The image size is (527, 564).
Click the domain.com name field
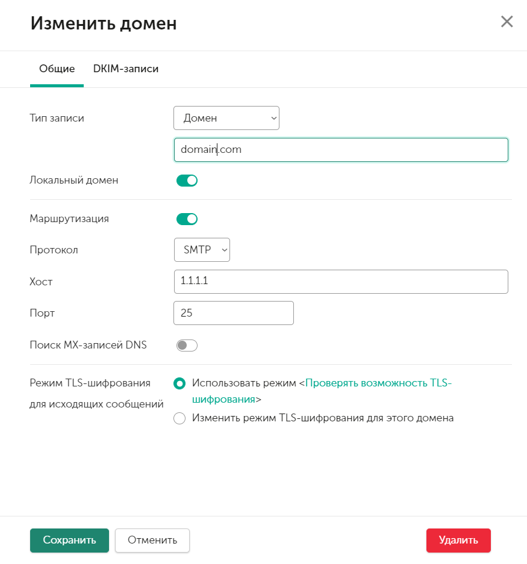click(x=340, y=150)
